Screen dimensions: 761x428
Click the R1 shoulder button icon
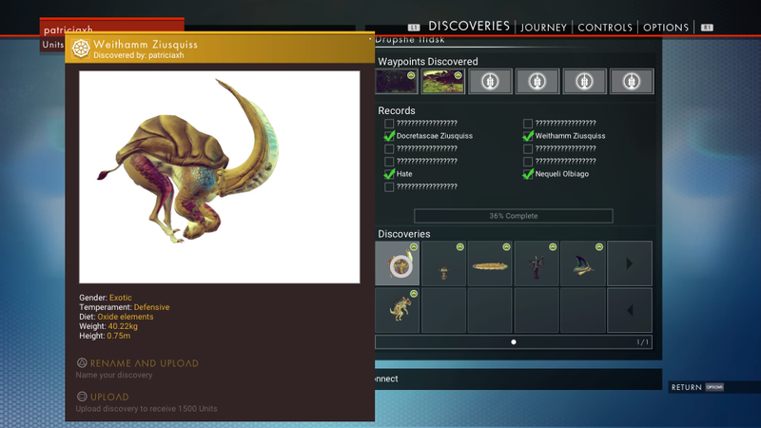(707, 28)
